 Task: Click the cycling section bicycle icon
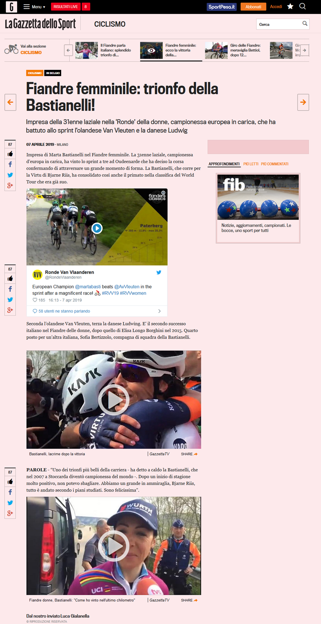coord(11,49)
